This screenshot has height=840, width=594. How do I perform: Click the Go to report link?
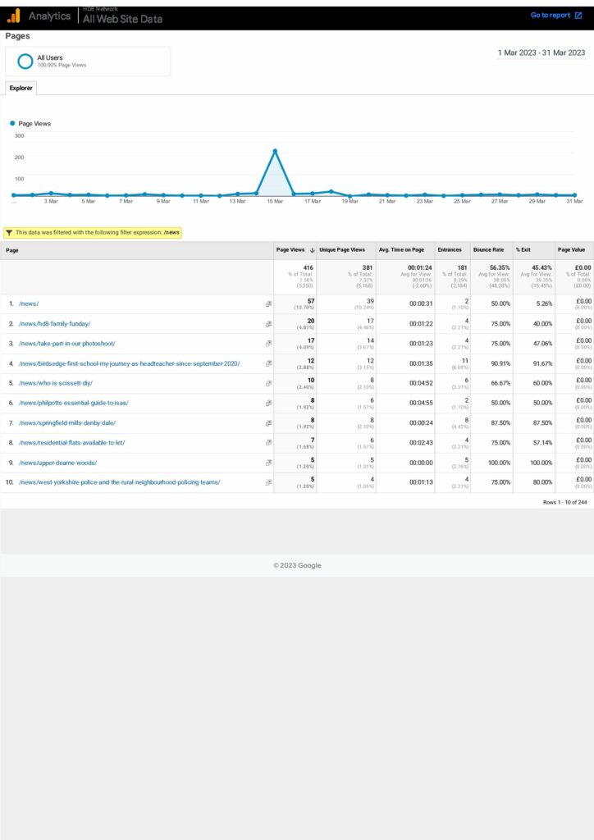point(550,16)
